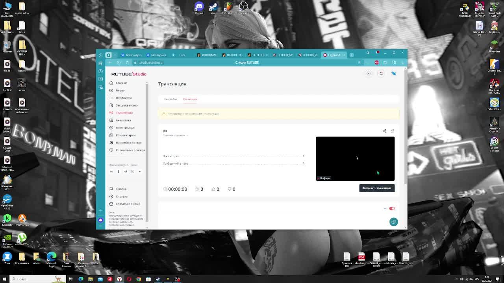Open Steam from the taskbar
Image resolution: width=504 pixels, height=283 pixels.
(x=158, y=279)
